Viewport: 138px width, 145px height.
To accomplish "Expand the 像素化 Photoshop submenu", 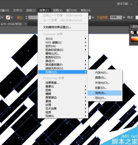I will coord(63,86).
